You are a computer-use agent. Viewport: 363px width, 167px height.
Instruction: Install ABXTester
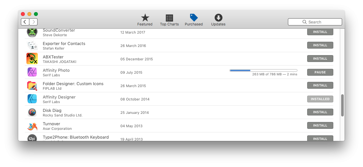(x=320, y=59)
